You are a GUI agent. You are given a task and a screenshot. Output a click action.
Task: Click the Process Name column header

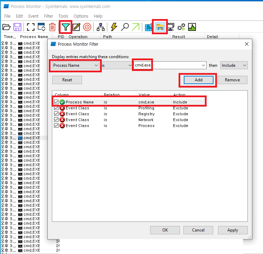tap(35, 37)
